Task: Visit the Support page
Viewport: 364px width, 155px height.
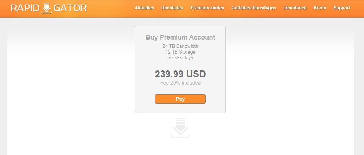Action: coord(342,8)
